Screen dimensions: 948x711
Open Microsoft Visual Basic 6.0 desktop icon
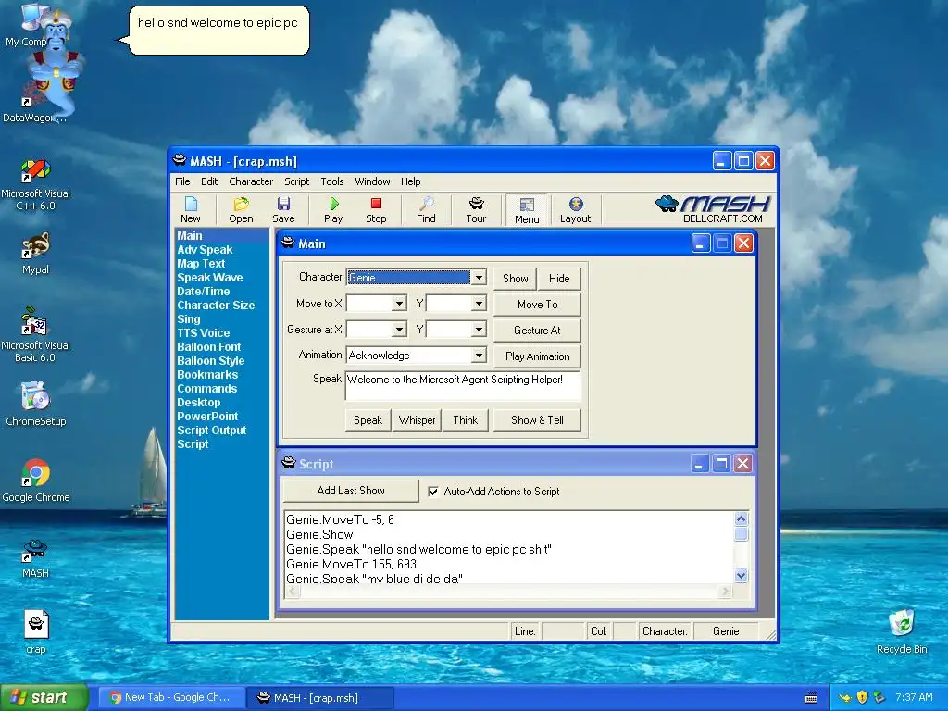[x=36, y=334]
